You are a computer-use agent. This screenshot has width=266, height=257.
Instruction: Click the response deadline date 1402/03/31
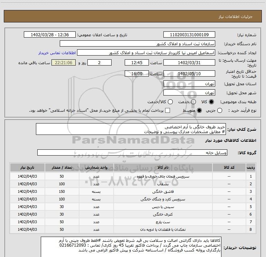point(189,63)
